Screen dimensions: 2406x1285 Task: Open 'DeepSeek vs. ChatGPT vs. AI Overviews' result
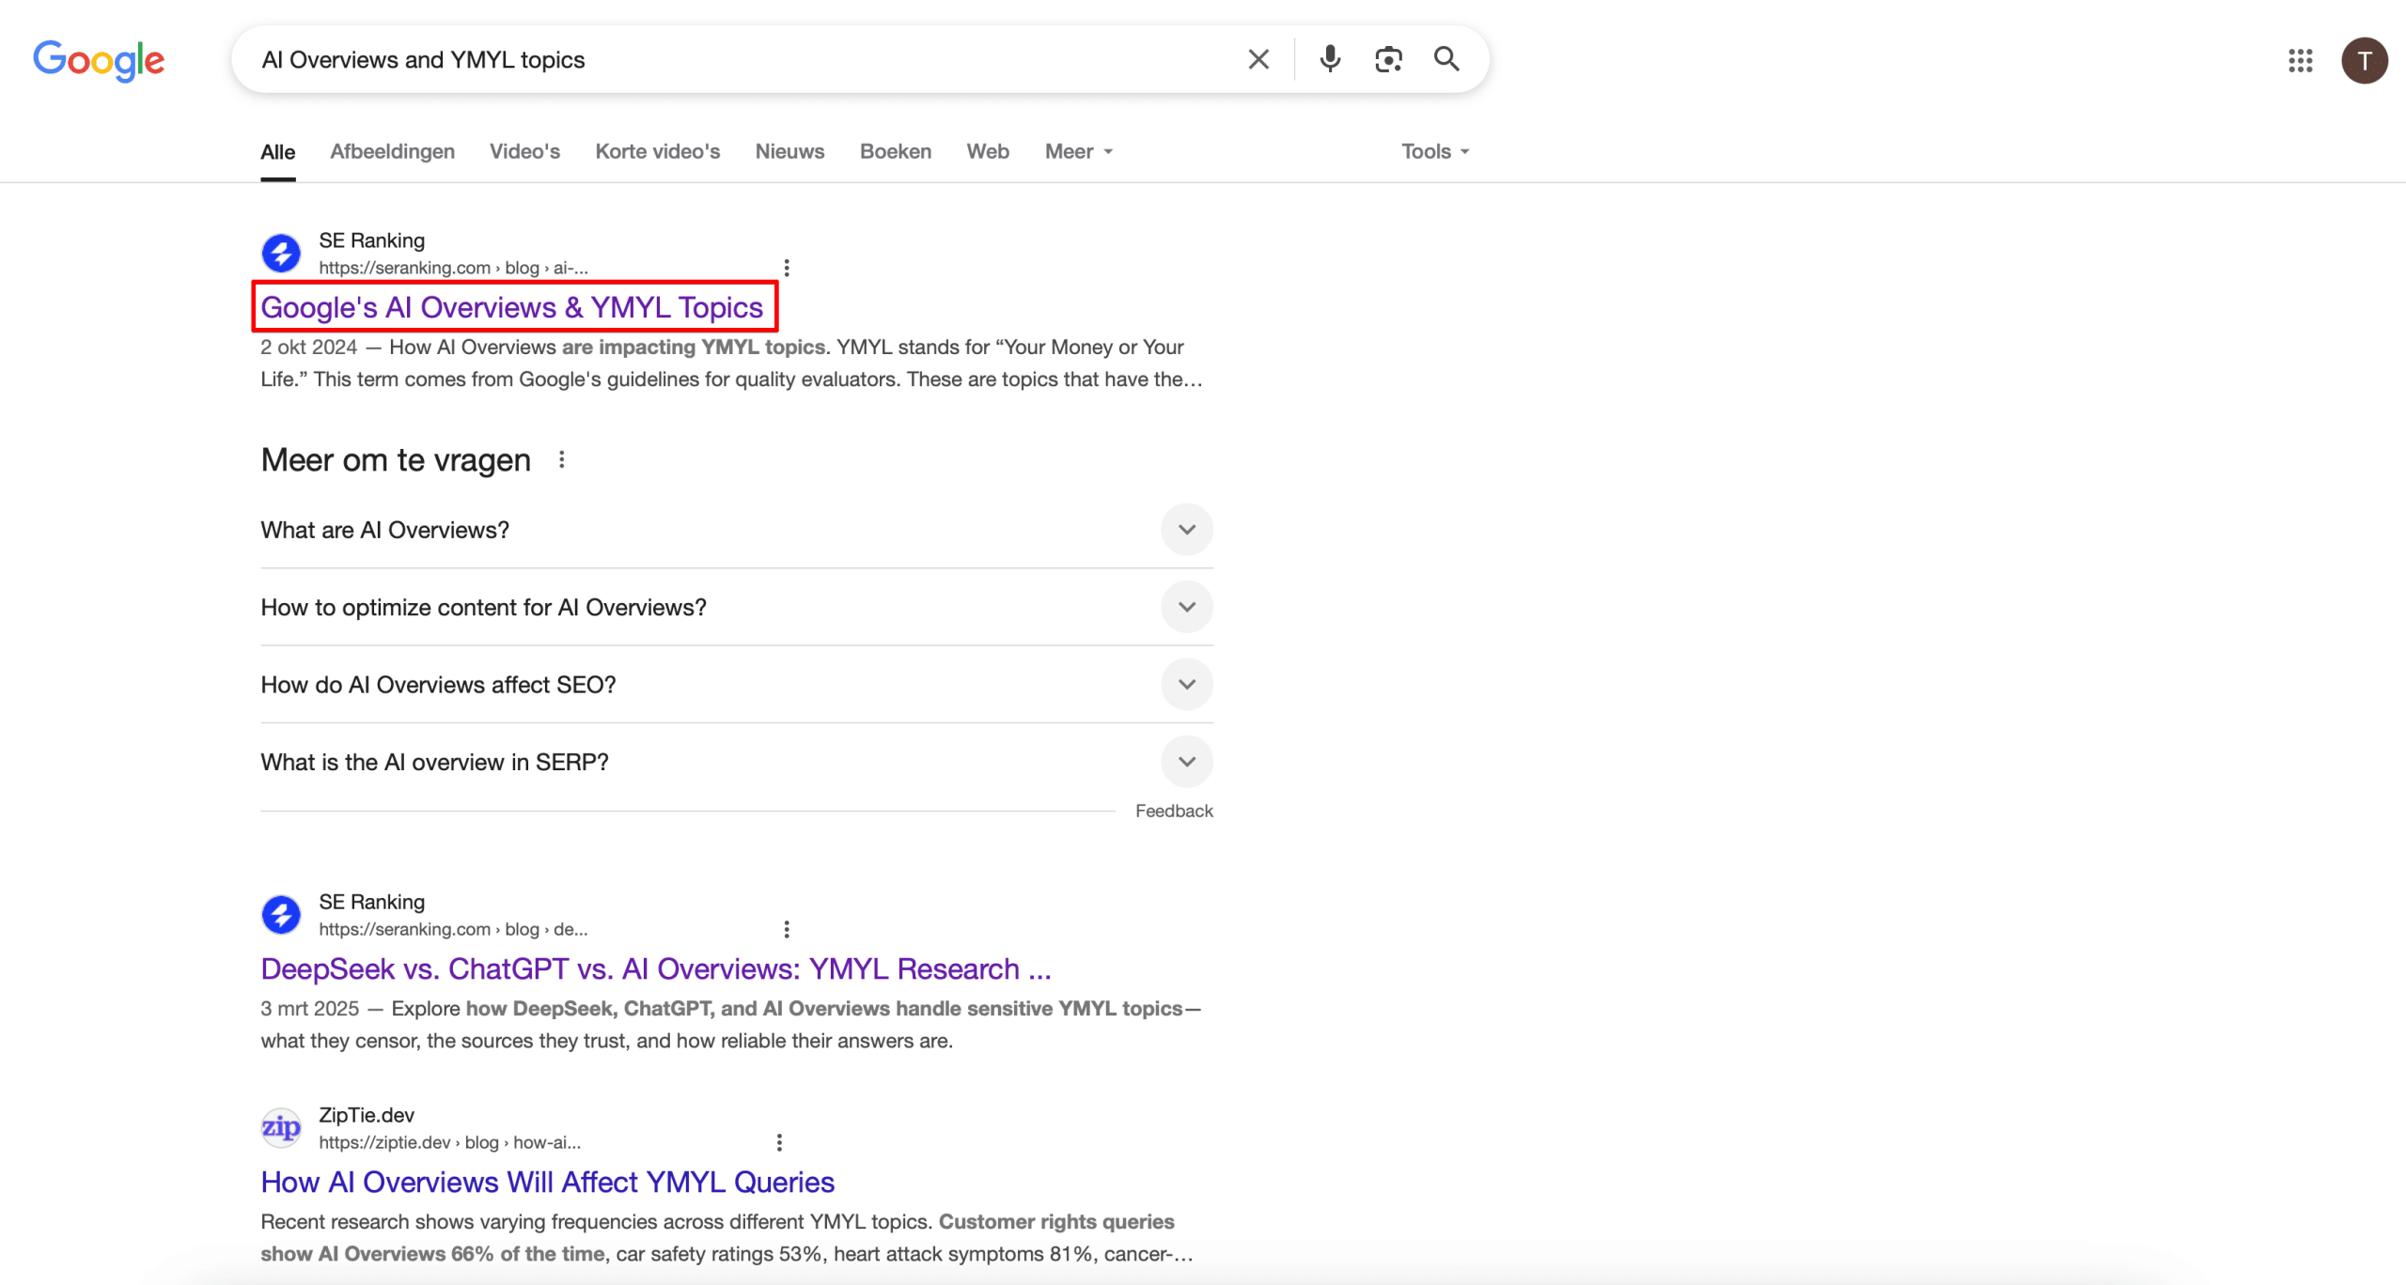pyautogui.click(x=655, y=968)
